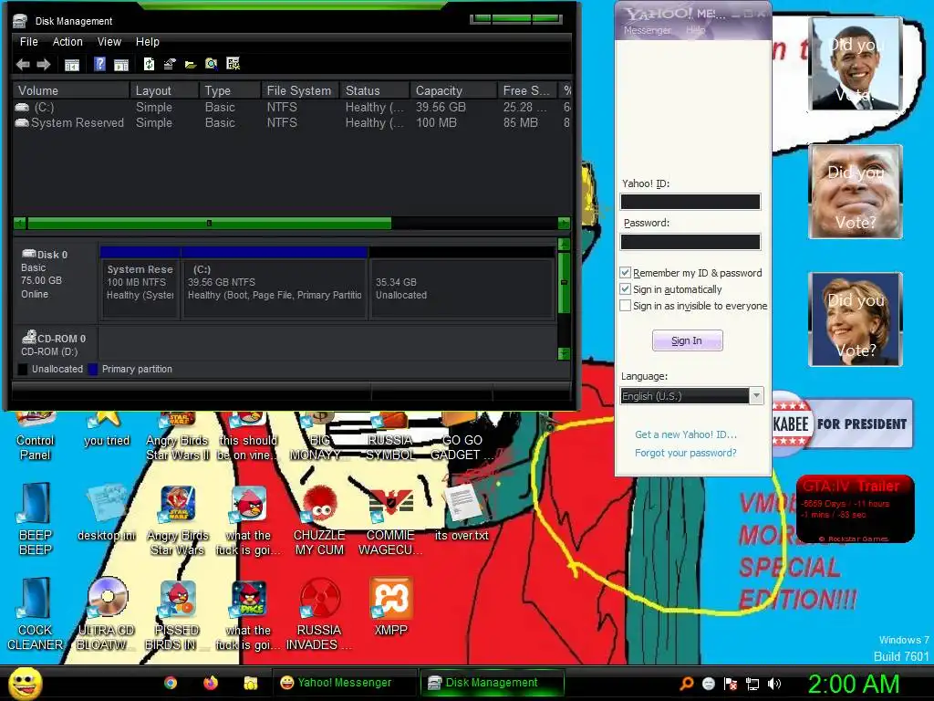Open Angry Birds Star Wars desktop icon

[x=178, y=519]
